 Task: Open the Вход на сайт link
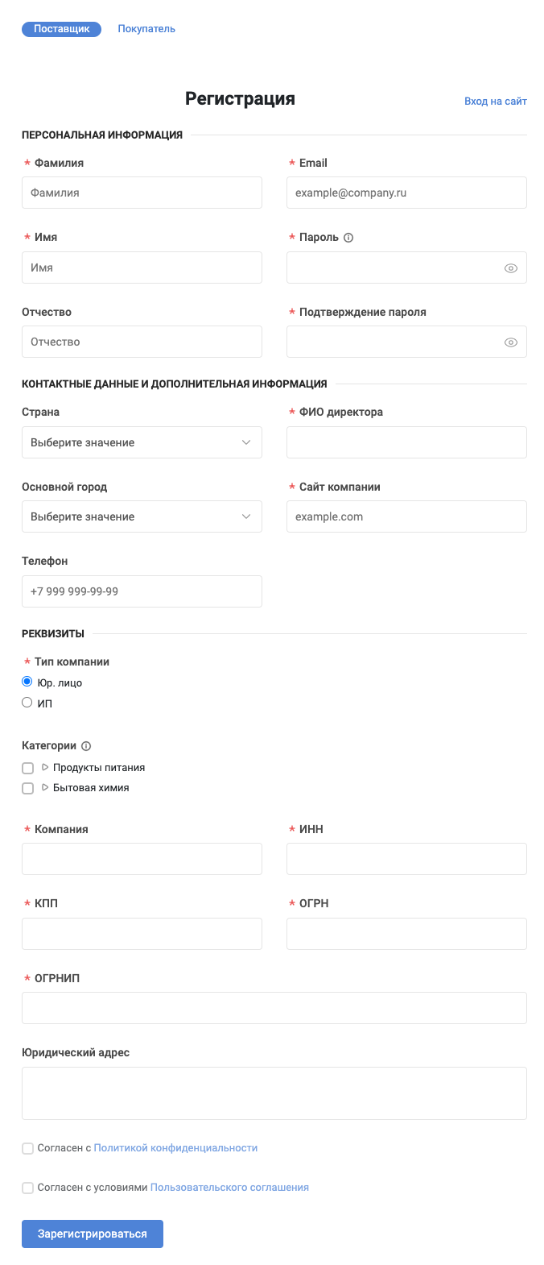point(495,102)
